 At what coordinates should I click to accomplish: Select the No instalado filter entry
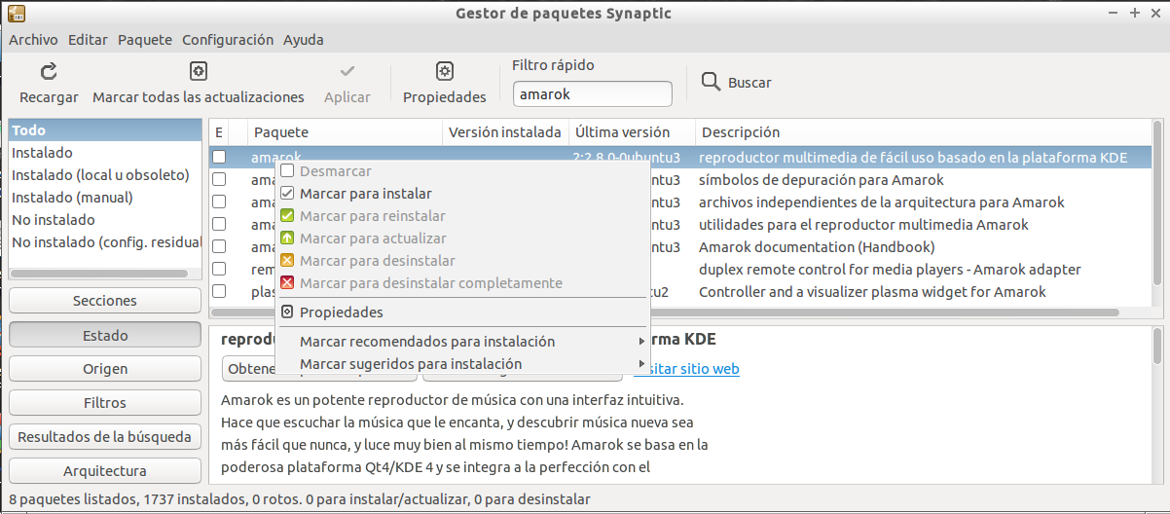point(105,220)
